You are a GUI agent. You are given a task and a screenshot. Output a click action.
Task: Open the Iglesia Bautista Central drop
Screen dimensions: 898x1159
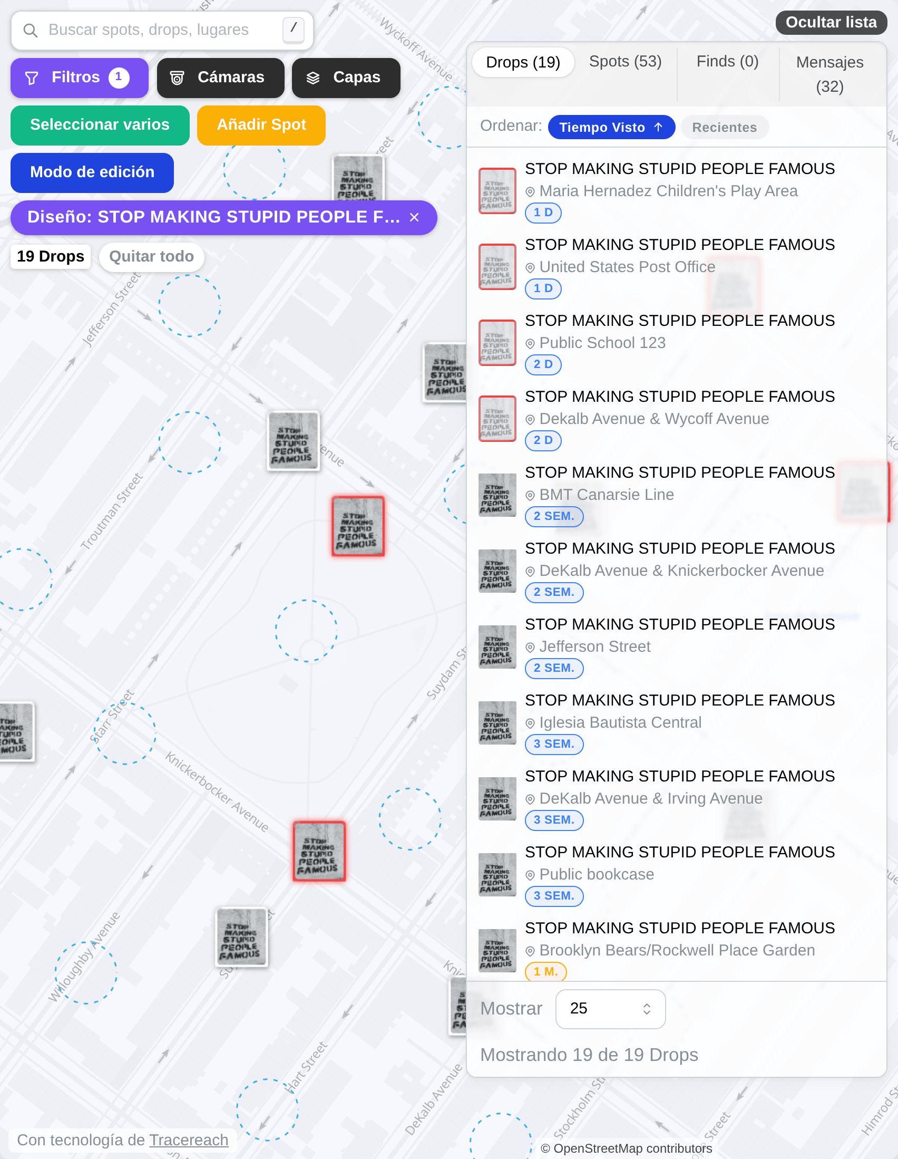coord(676,722)
